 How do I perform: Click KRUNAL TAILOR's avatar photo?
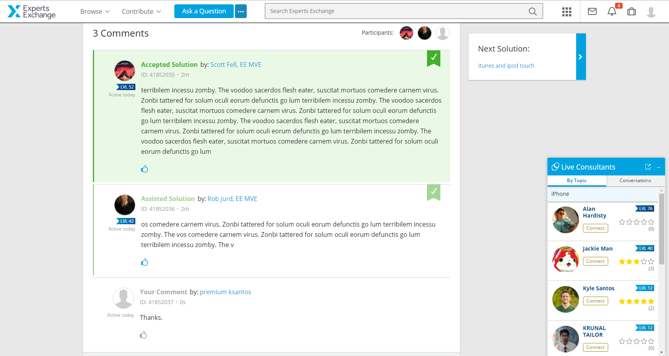click(566, 339)
